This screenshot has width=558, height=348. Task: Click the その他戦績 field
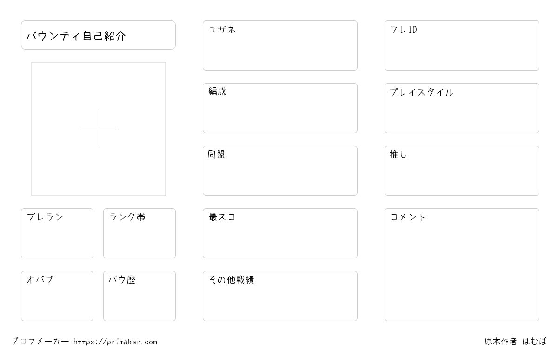pyautogui.click(x=280, y=296)
